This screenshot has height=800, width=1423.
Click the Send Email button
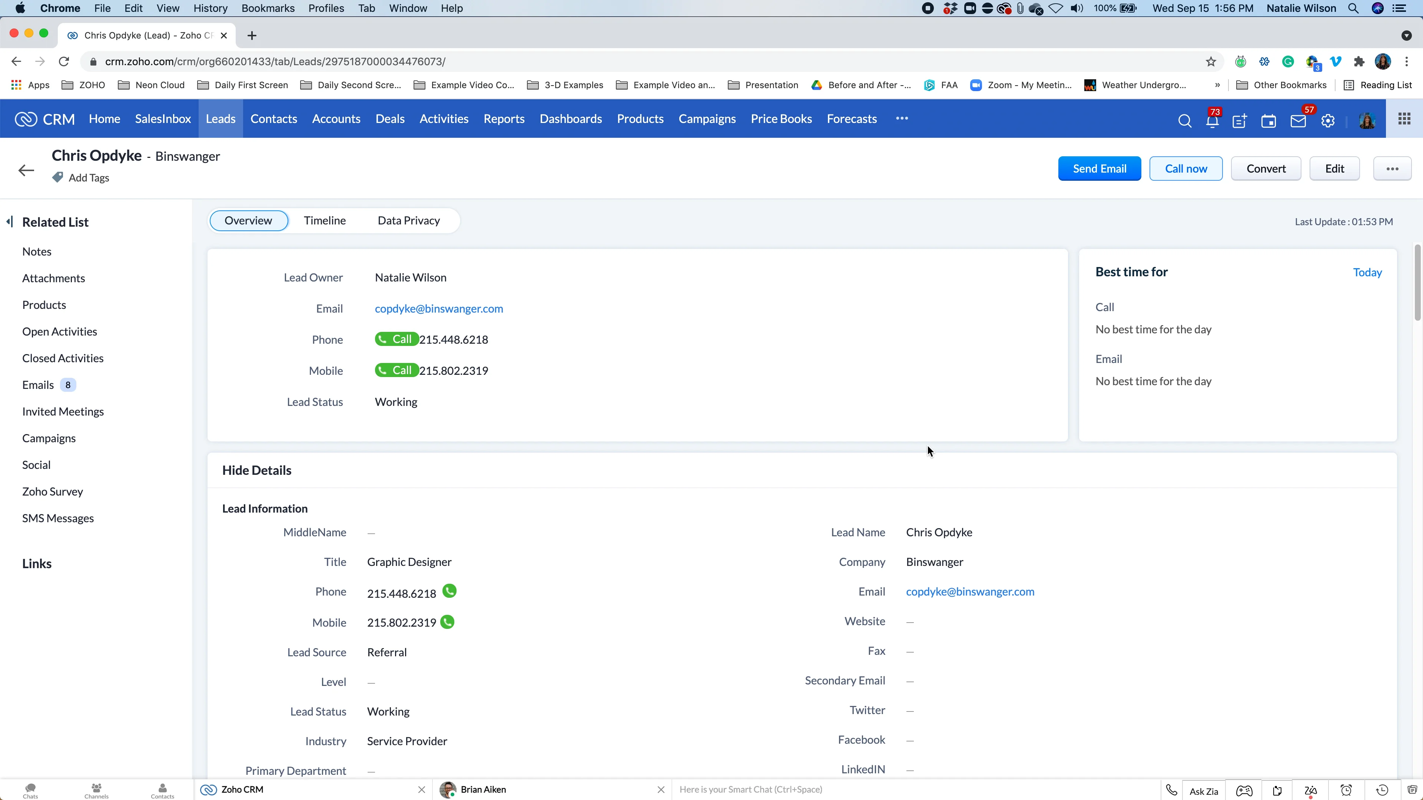tap(1099, 169)
